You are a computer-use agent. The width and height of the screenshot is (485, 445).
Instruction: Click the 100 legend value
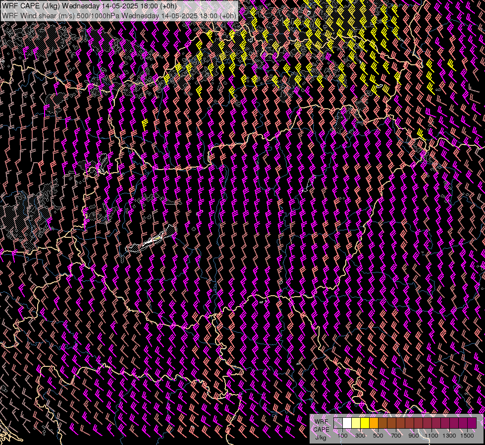pos(342,436)
